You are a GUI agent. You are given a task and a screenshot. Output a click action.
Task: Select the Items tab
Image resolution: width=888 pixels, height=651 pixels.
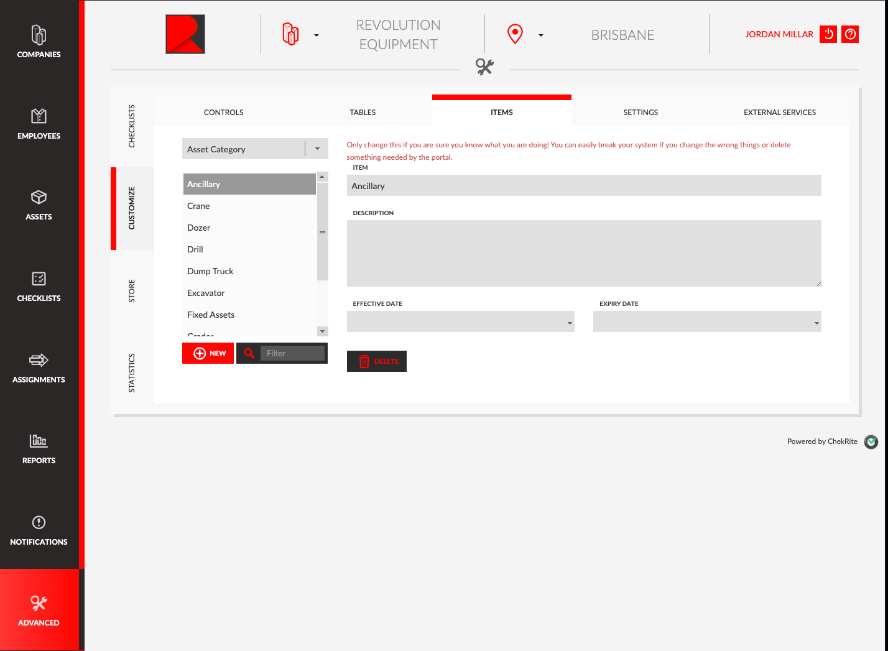pyautogui.click(x=502, y=113)
